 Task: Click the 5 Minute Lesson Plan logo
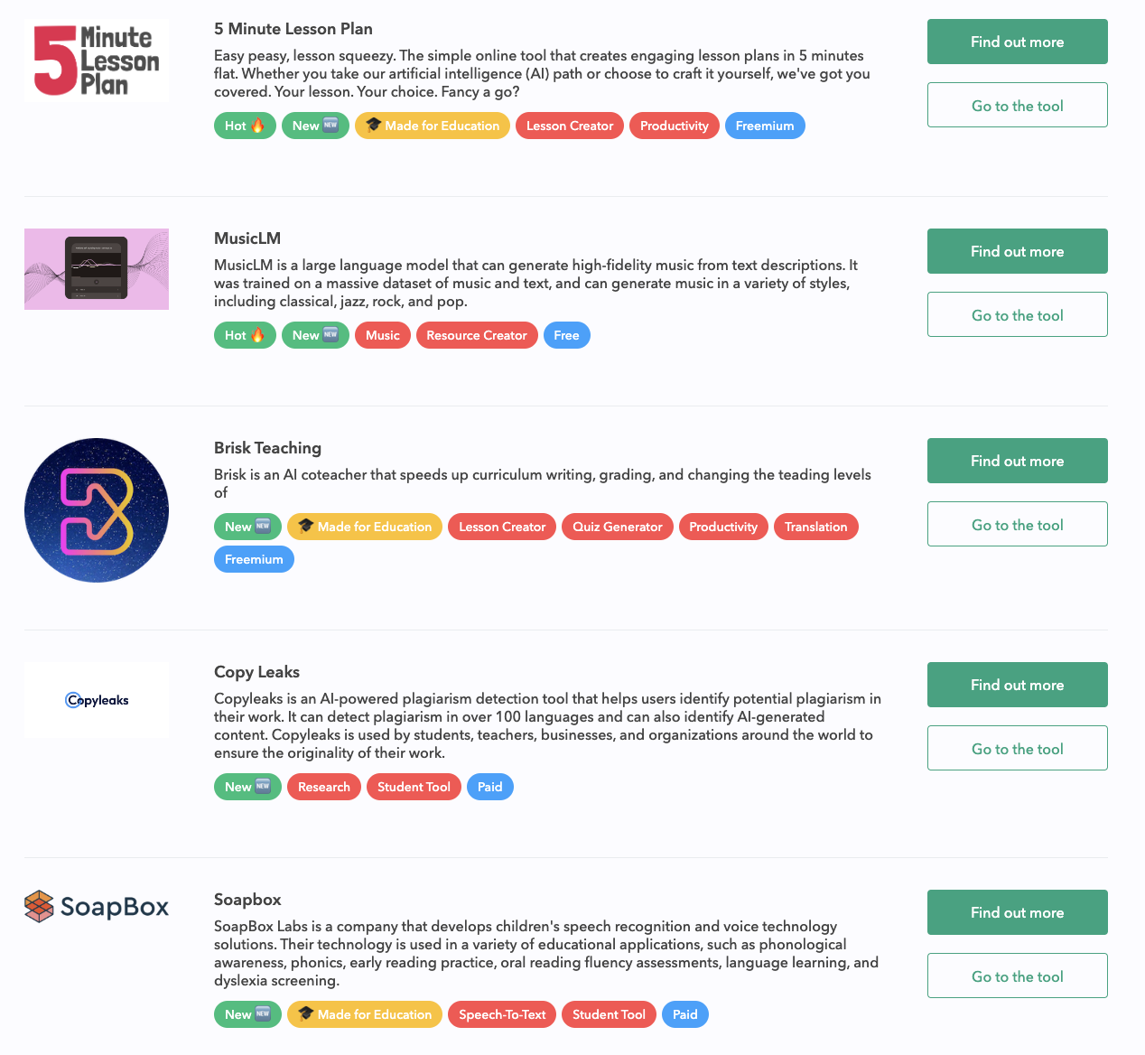[97, 61]
